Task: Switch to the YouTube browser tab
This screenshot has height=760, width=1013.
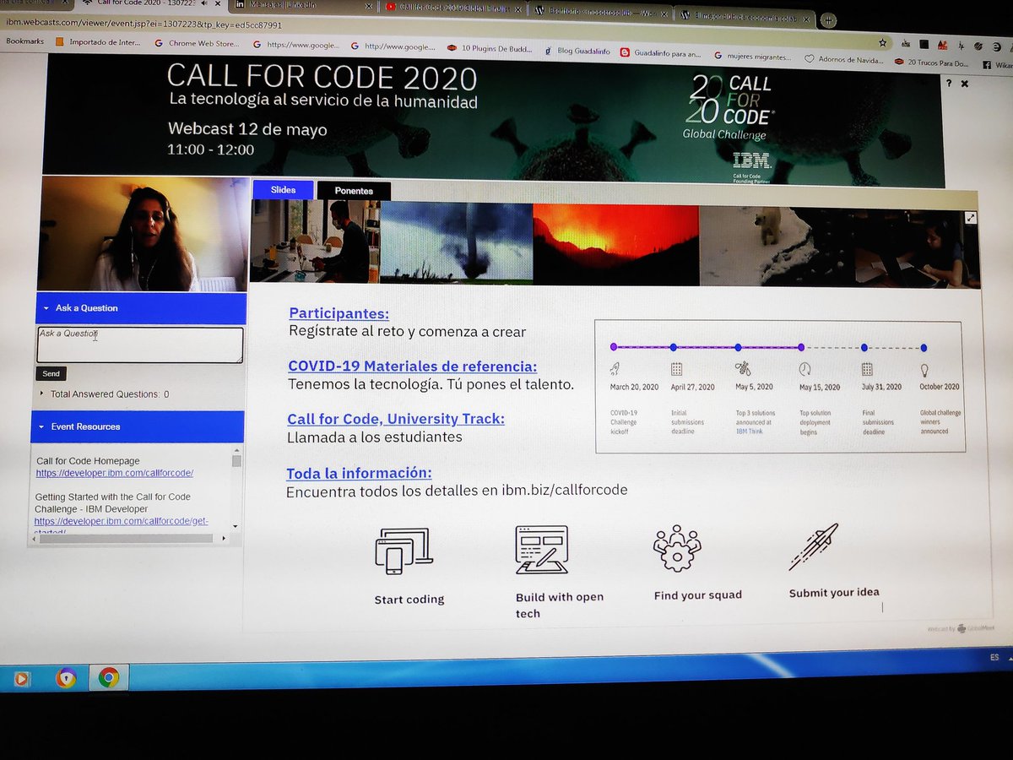Action: point(453,7)
